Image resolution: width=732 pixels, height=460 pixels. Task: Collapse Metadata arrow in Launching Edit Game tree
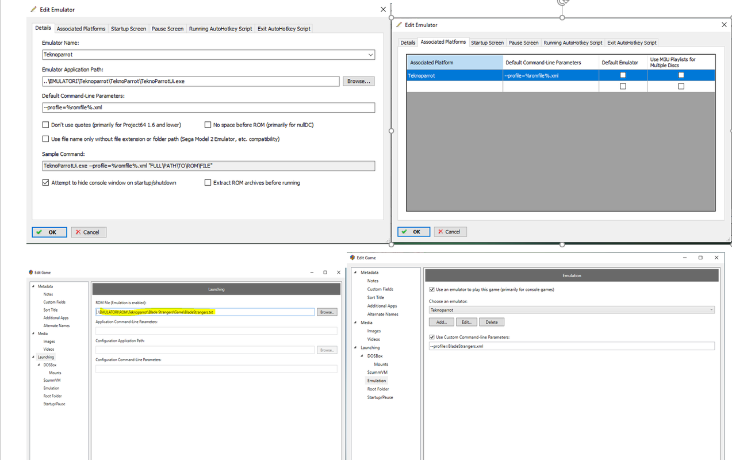click(33, 286)
